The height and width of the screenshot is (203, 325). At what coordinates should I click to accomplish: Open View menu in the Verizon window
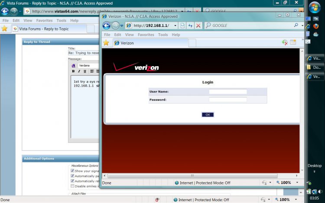coord(129,35)
